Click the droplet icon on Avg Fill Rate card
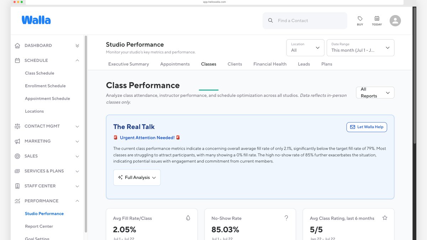This screenshot has height=240, width=427. (x=188, y=218)
